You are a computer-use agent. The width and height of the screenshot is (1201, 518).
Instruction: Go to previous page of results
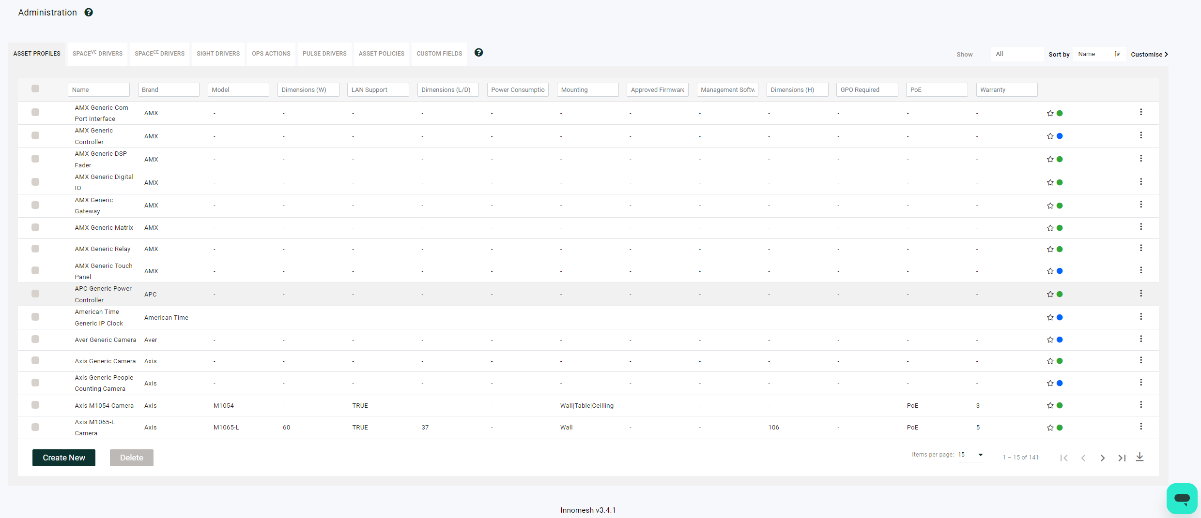click(x=1083, y=458)
